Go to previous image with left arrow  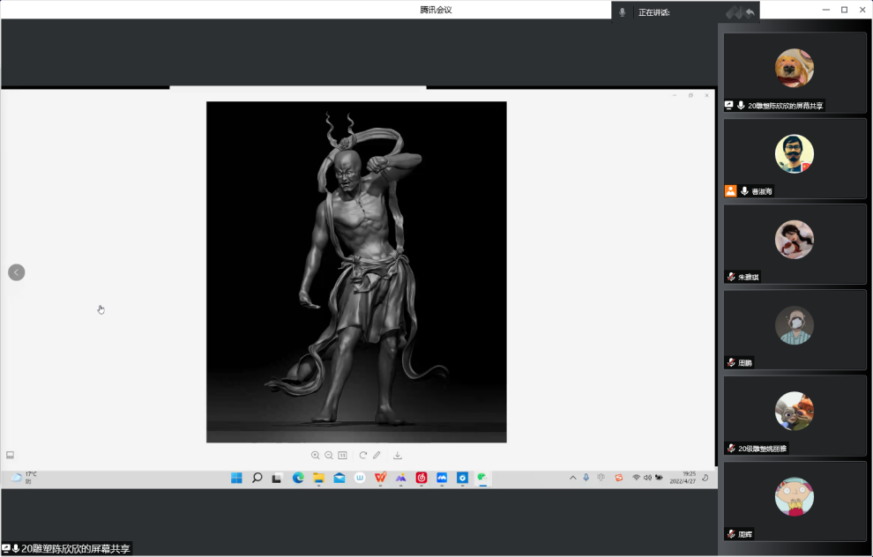pos(16,272)
